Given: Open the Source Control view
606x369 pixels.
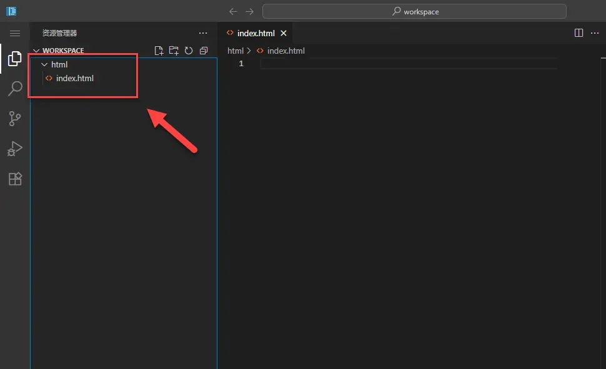Looking at the screenshot, I should pos(14,119).
